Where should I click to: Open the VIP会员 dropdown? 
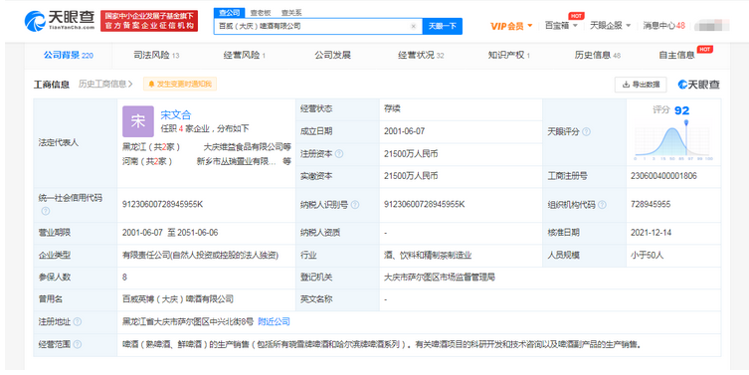click(511, 26)
